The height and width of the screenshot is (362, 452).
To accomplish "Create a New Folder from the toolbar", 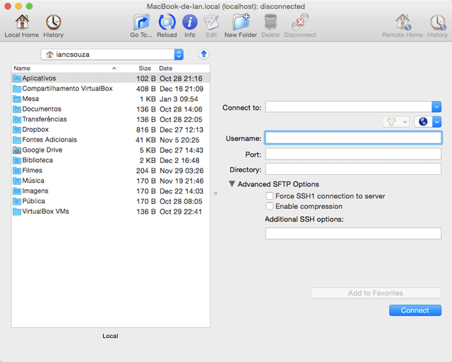I will (241, 23).
